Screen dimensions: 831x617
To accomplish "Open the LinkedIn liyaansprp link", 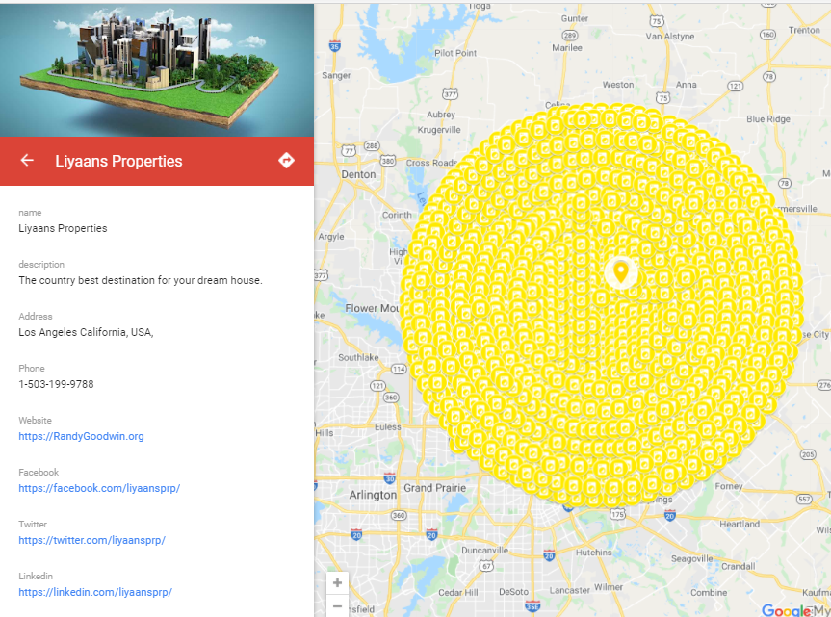I will tap(95, 592).
